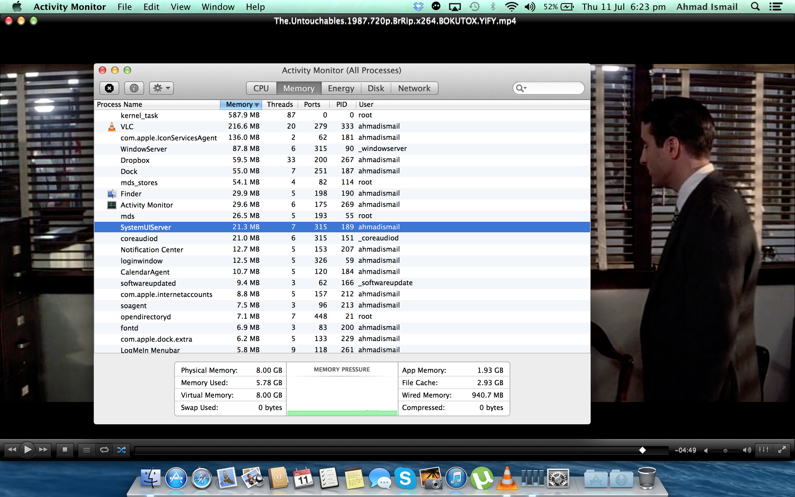Select the Dropbox process row
Viewport: 795px width, 497px height.
pos(342,160)
